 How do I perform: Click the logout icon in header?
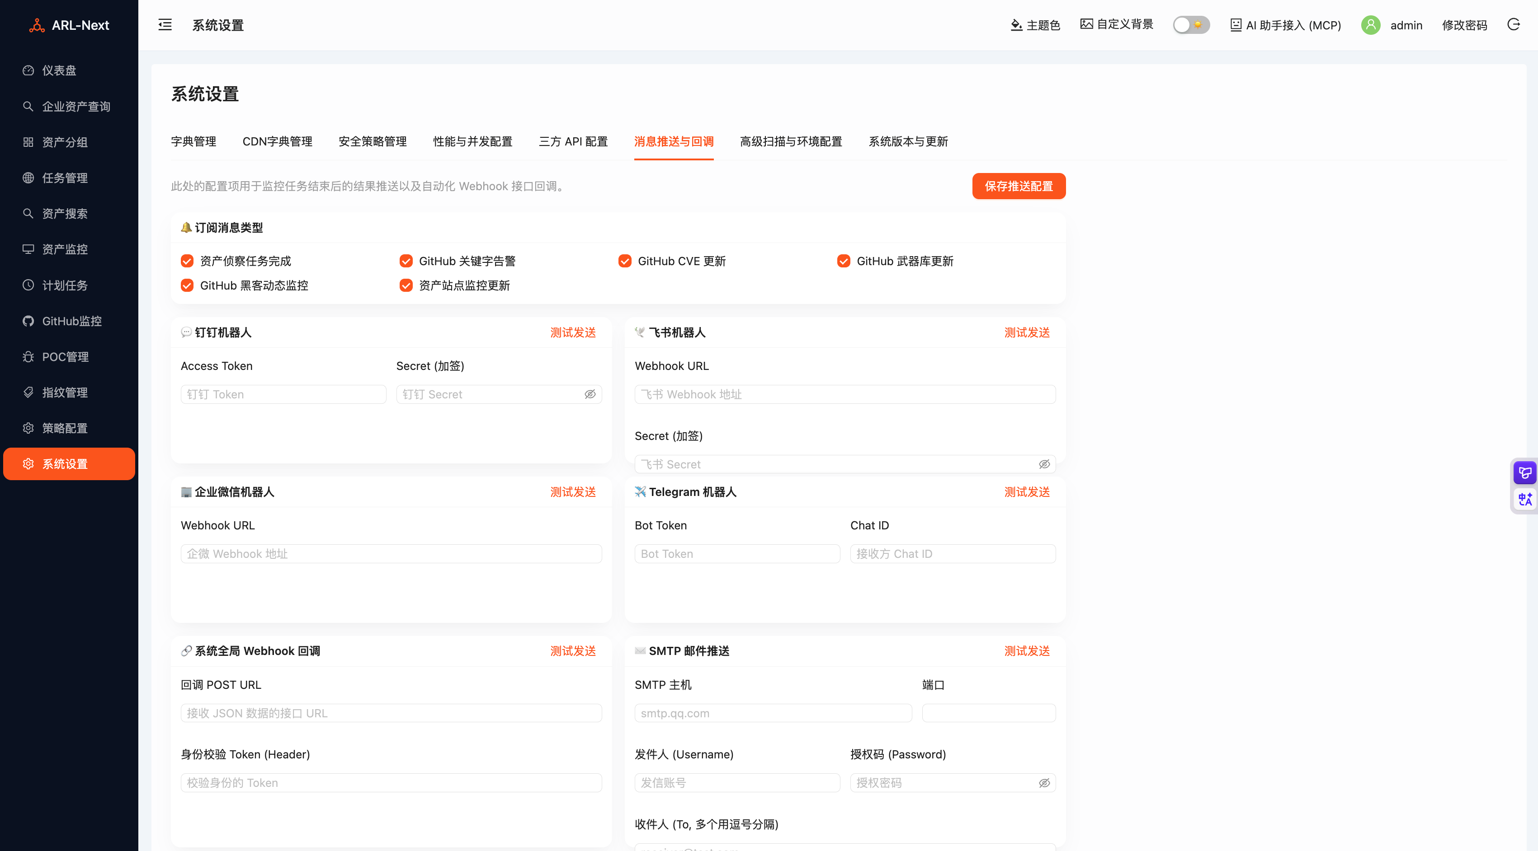tap(1513, 24)
